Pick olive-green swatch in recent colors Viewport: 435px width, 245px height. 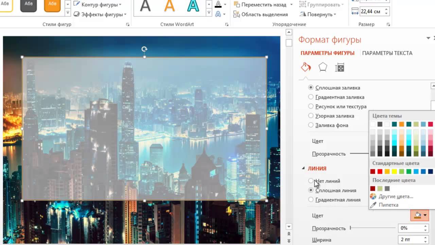(x=380, y=189)
